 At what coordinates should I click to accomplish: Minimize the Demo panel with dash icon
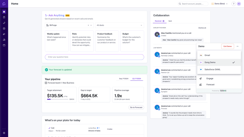pos(238,46)
